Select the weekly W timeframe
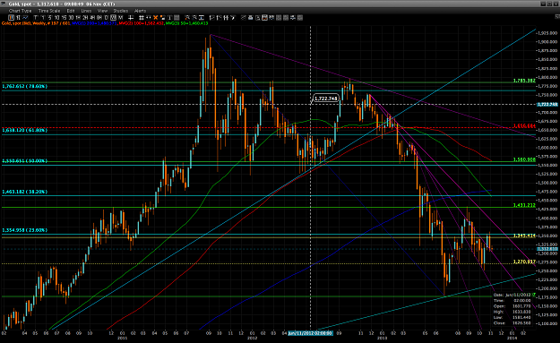Image resolution: width=560 pixels, height=343 pixels. pos(113,18)
